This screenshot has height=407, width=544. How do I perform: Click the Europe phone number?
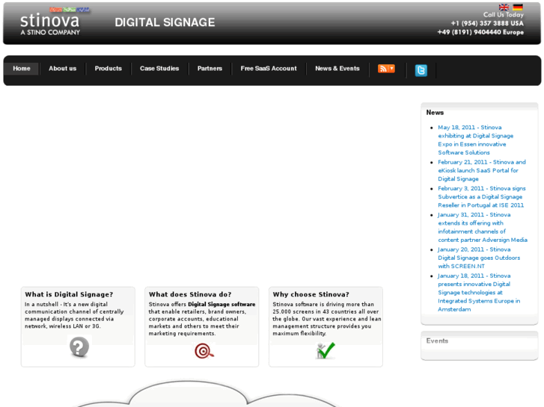(x=480, y=32)
